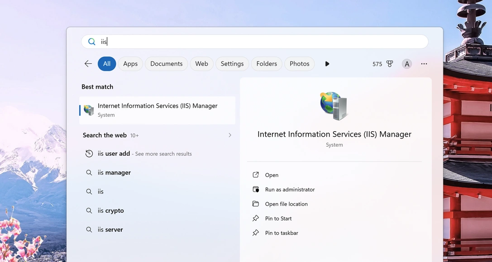
Task: Switch to the Web filter tab
Action: click(201, 64)
